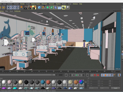Add a Cube primitive object
Viewport: 123px width, 92px height.
[x=39, y=7]
